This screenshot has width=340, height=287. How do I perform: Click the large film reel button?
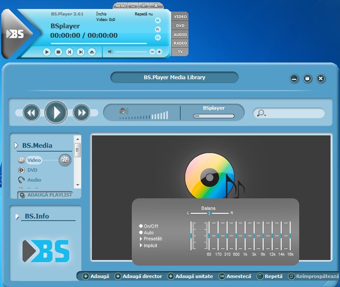coord(65,160)
